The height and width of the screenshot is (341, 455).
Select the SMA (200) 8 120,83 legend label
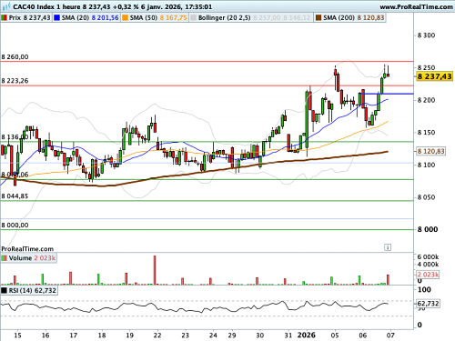(354, 17)
